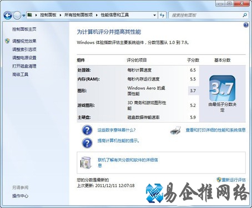Click the shield icon beside 重新运行评估
This screenshot has height=208, width=252.
(x=219, y=180)
